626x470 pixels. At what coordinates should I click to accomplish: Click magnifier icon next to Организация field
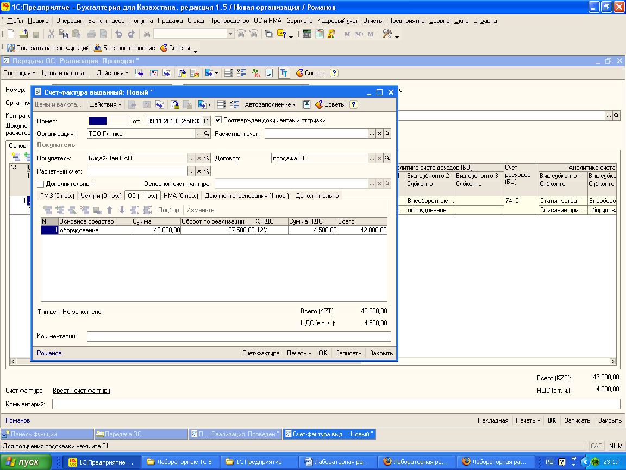pyautogui.click(x=207, y=134)
